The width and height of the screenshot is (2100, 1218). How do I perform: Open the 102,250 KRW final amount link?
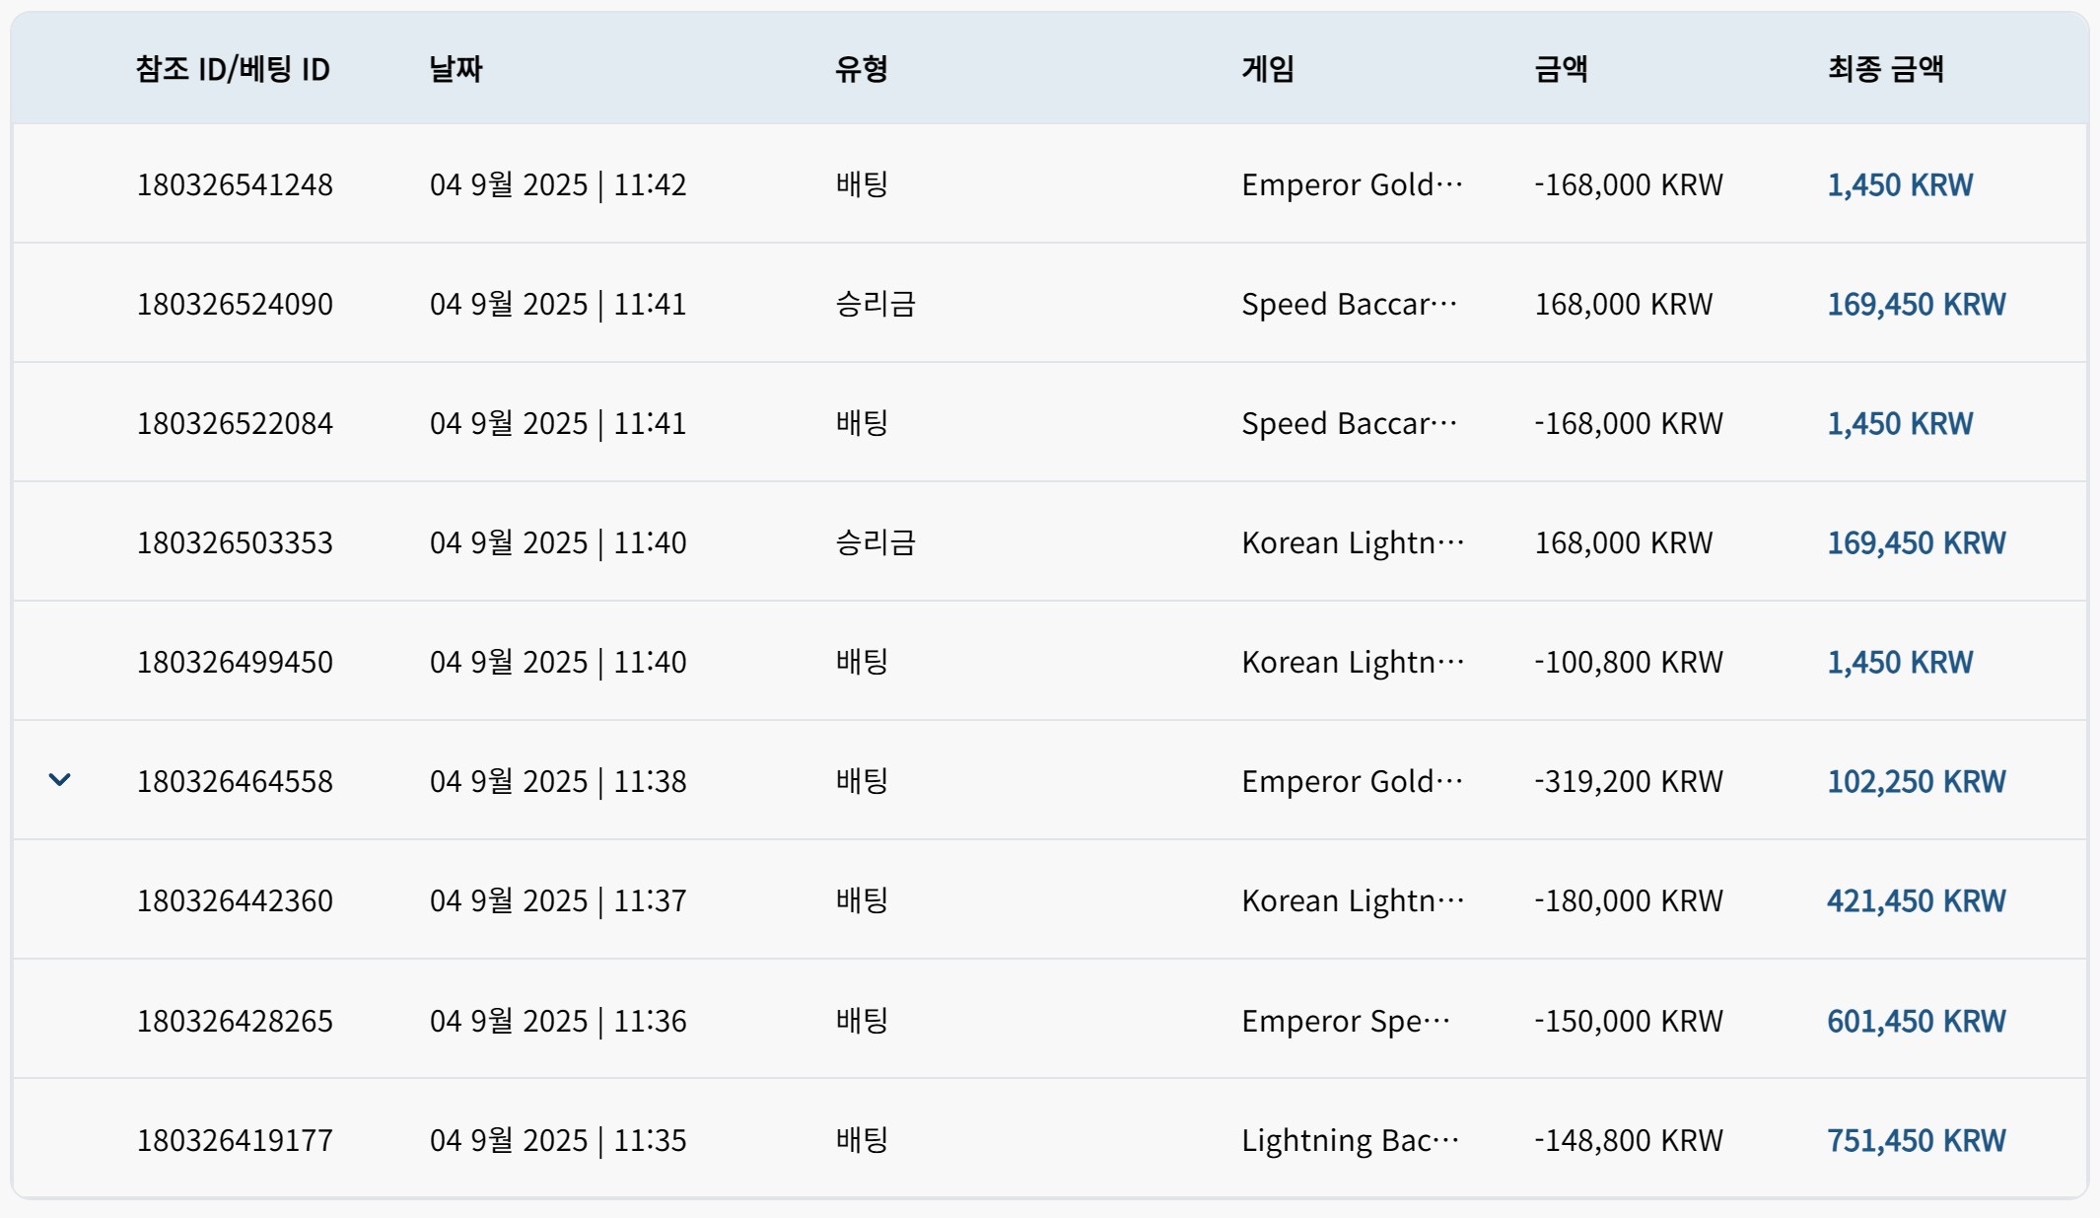(x=1916, y=781)
